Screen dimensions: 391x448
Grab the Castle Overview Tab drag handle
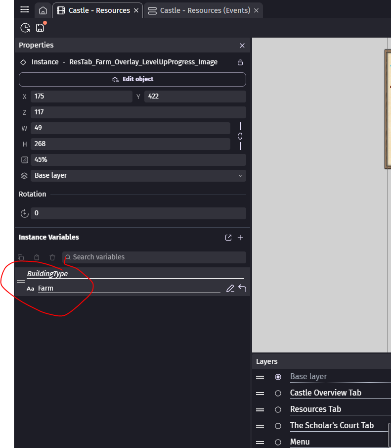[260, 394]
